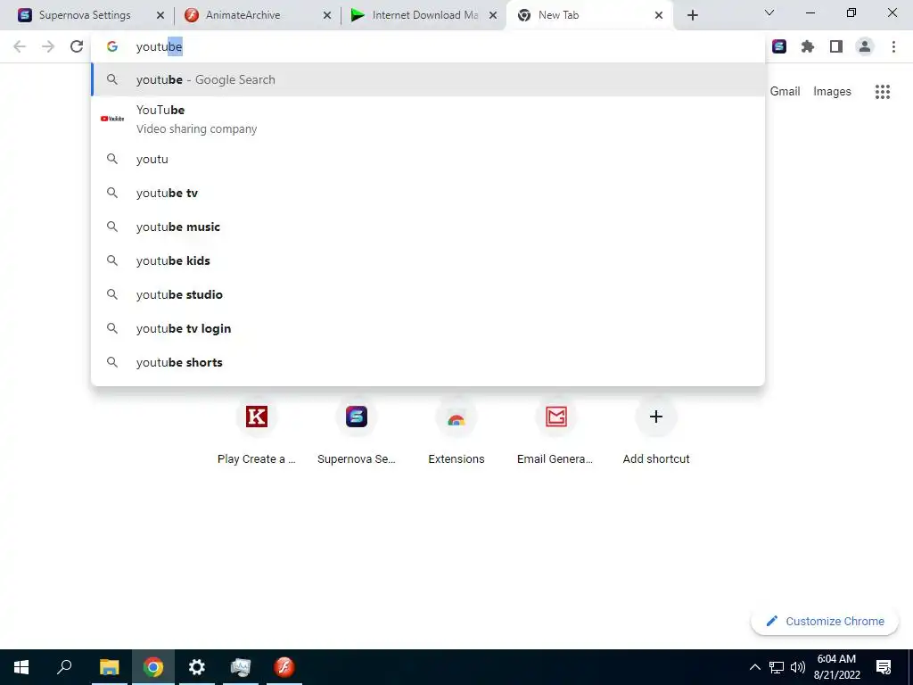Screen dimensions: 913x685
Task: Click the Chrome taskbar icon
Action: [153, 667]
